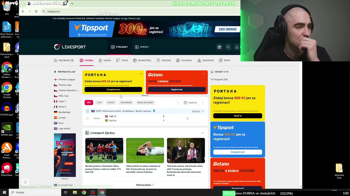
Task: Click Zaregistrovat in Tipsport sidebar ad
Action: click(238, 152)
